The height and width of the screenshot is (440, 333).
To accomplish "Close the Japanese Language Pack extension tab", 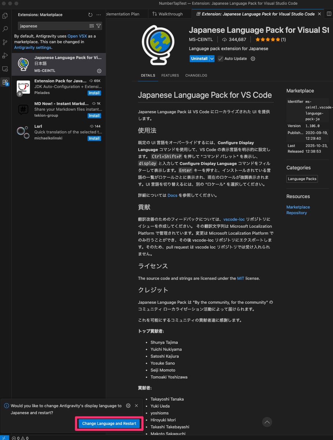I will tap(319, 14).
